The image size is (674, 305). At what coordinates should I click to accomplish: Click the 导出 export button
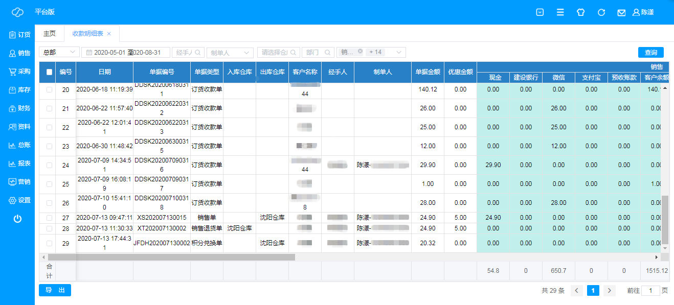click(55, 290)
